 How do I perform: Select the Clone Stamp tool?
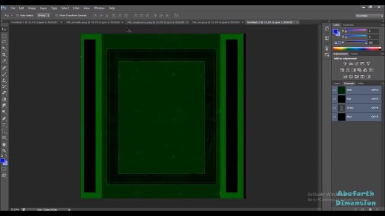[4, 80]
